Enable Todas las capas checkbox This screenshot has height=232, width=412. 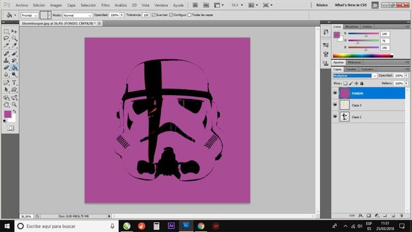(189, 15)
